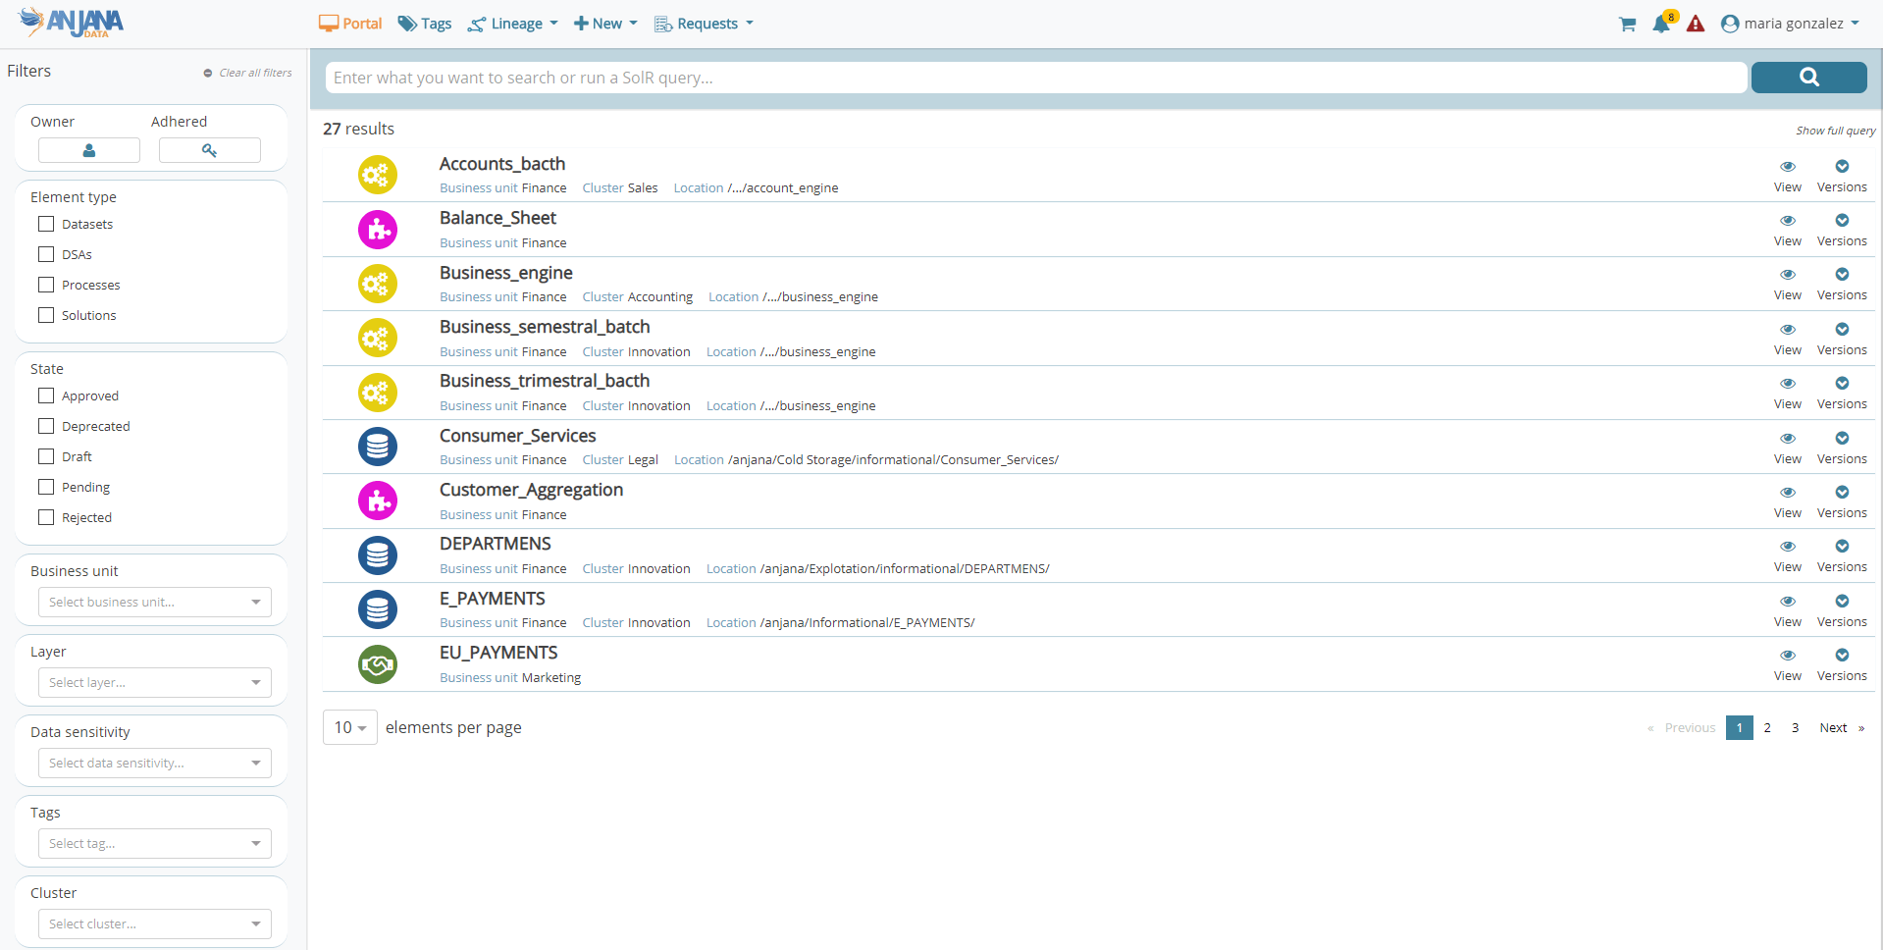Open the Select business unit dropdown
Screen dimensions: 1883x950
tap(154, 602)
